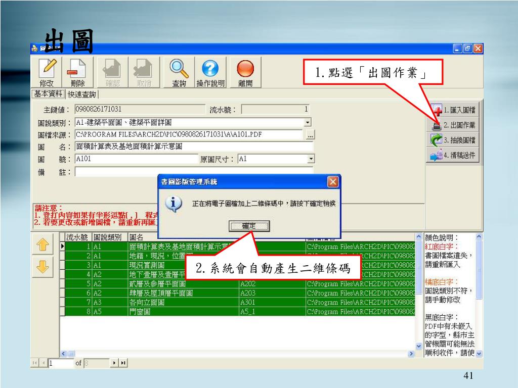Click 確定 in the message dialog

(x=249, y=226)
